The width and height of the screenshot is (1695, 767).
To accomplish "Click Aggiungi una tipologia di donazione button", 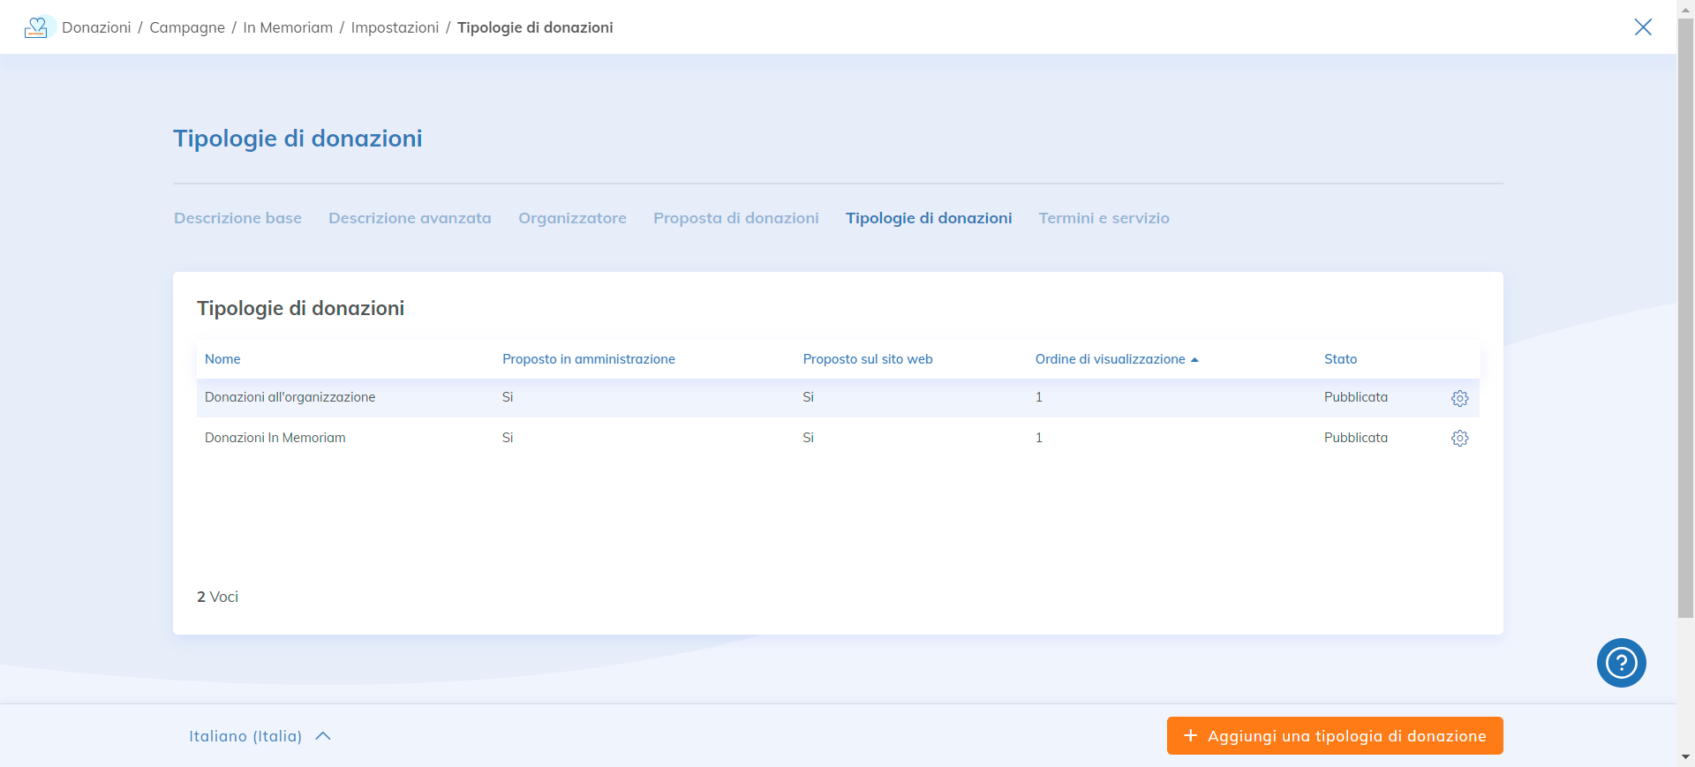I will (x=1334, y=736).
